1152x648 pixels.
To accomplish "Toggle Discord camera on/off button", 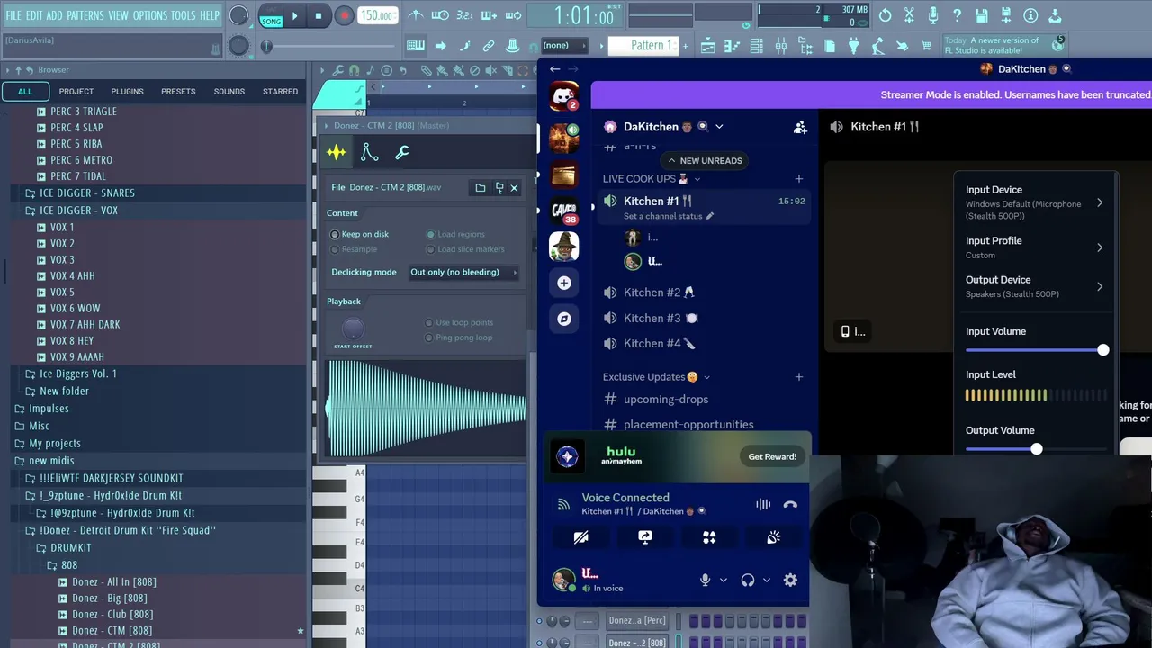I will [581, 537].
